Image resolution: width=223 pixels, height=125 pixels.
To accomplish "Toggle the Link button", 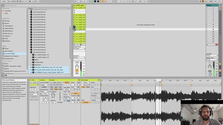I will click(4, 1).
